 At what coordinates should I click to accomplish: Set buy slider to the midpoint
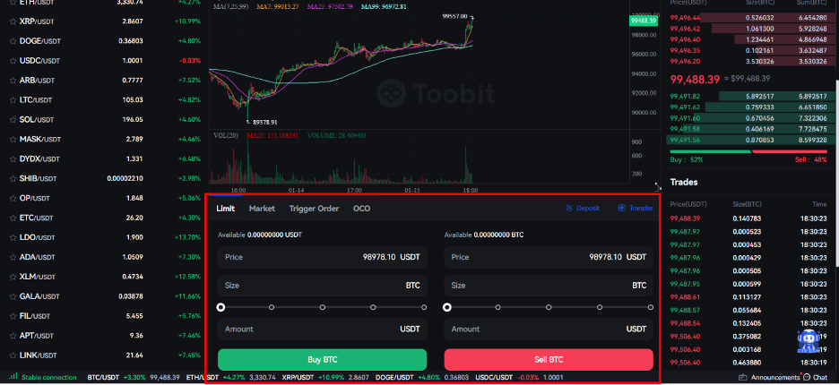click(323, 307)
